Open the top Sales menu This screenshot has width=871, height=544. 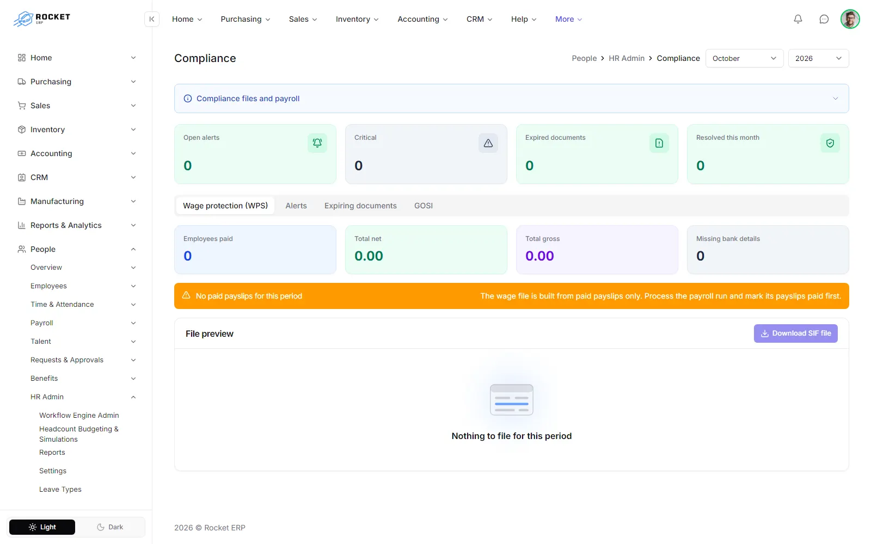coord(303,19)
